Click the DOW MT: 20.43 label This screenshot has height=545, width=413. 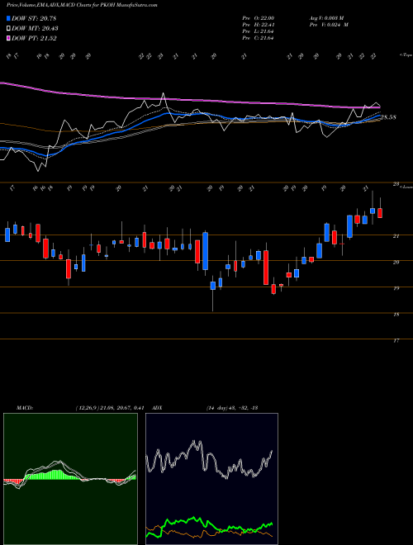pos(35,29)
